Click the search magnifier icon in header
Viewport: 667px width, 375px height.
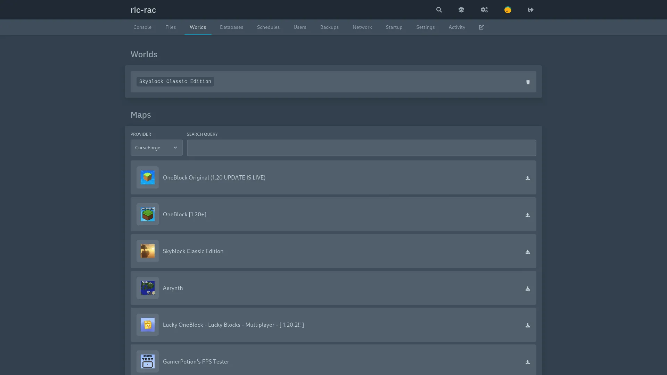coord(439,10)
